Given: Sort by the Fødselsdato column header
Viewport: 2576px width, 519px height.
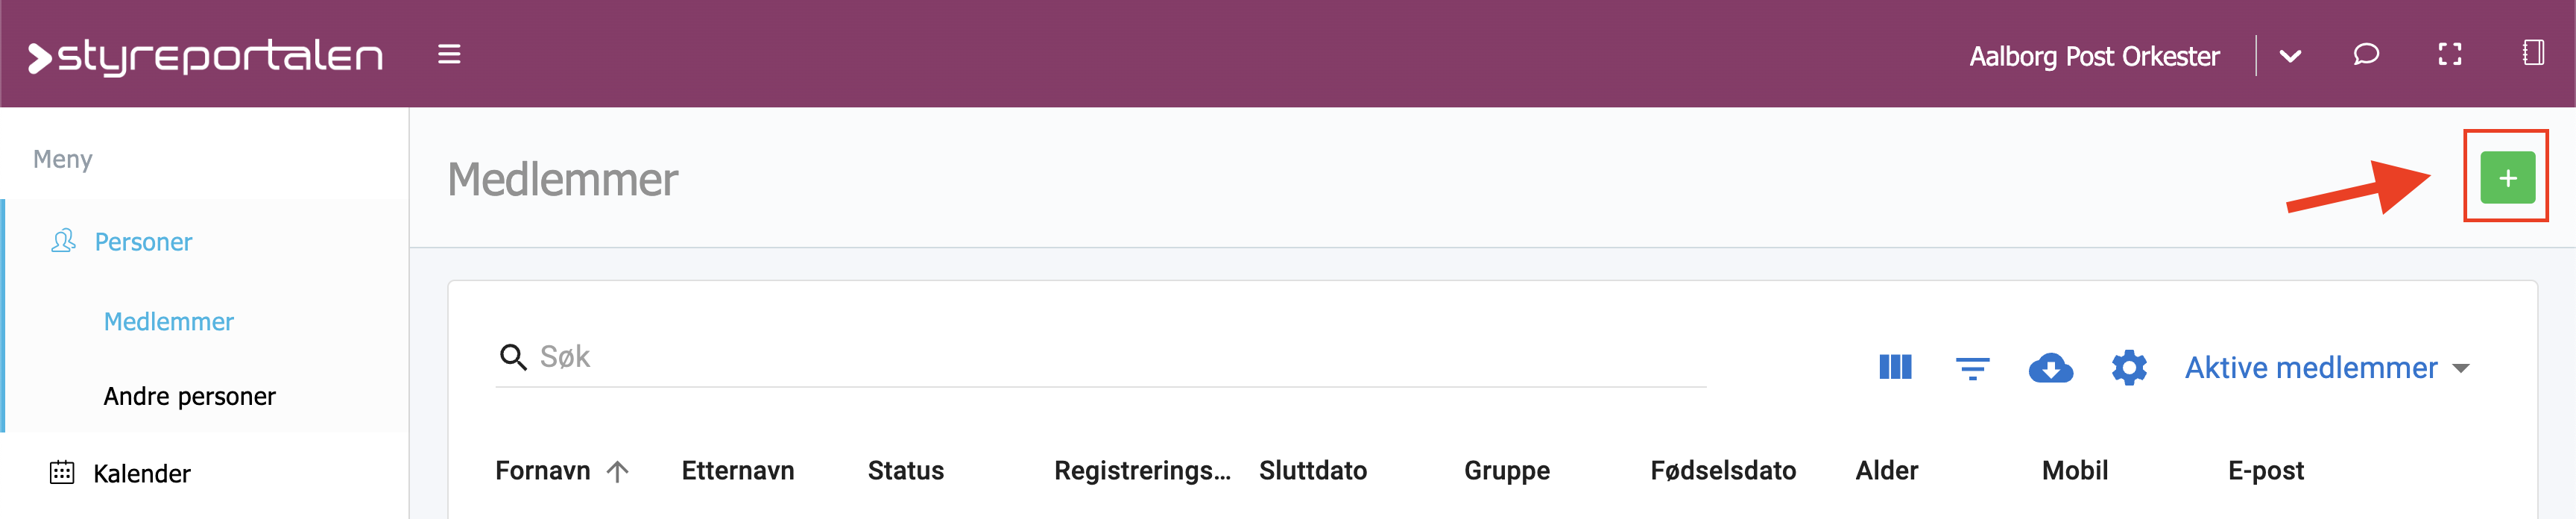Looking at the screenshot, I should coord(1723,471).
